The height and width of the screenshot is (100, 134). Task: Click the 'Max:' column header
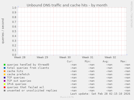(x=123, y=61)
